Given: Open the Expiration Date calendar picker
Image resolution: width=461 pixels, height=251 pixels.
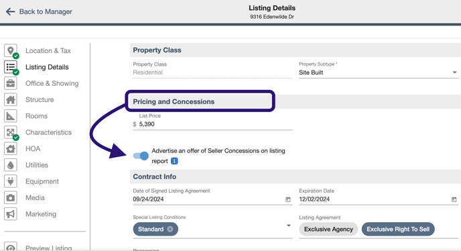Looking at the screenshot, I should click(x=454, y=199).
